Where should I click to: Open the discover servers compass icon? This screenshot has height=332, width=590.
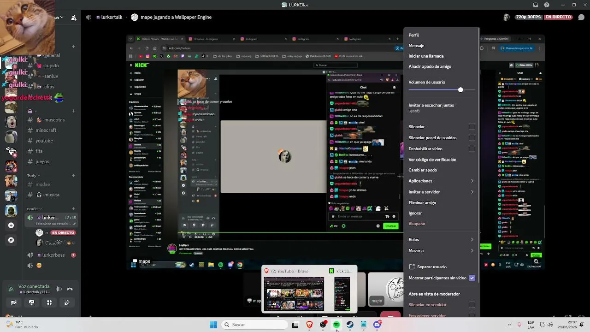pos(11,240)
